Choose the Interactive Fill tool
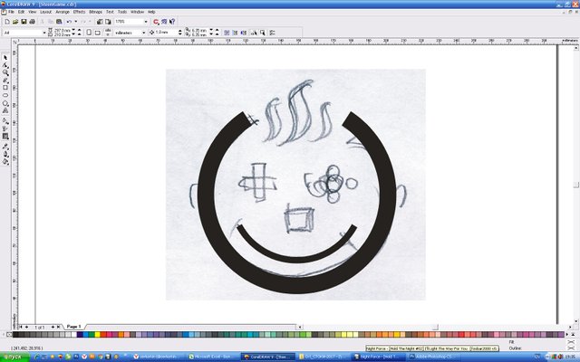This screenshot has width=580, height=362. tap(5, 120)
